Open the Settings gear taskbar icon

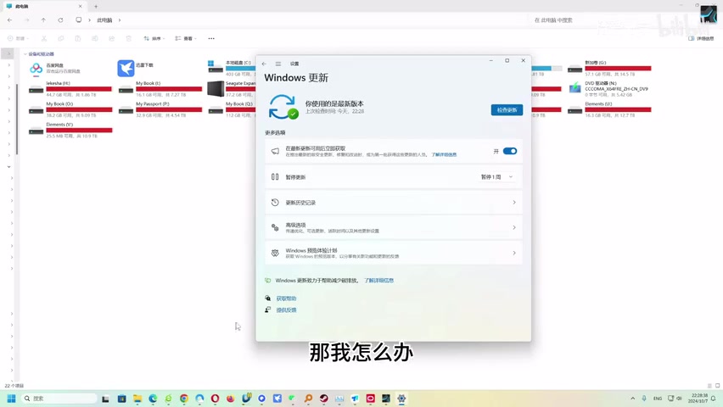click(x=401, y=399)
